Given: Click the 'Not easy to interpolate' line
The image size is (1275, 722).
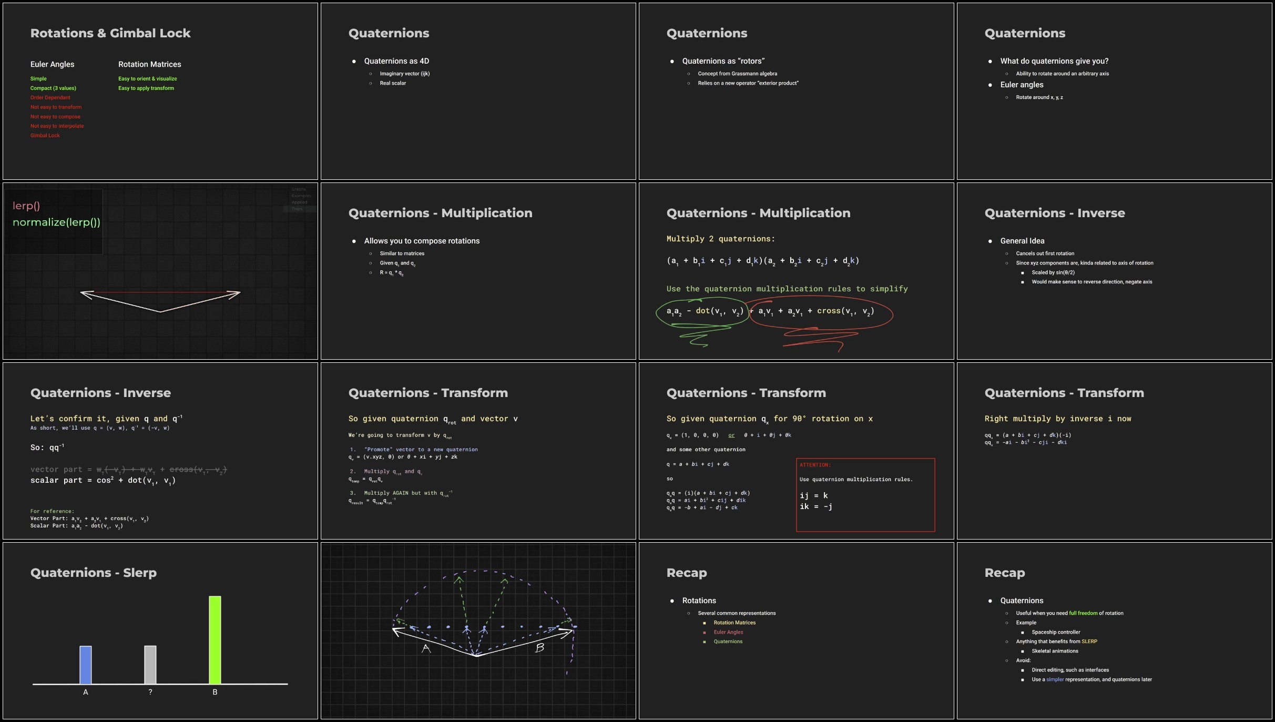Looking at the screenshot, I should pyautogui.click(x=57, y=126).
